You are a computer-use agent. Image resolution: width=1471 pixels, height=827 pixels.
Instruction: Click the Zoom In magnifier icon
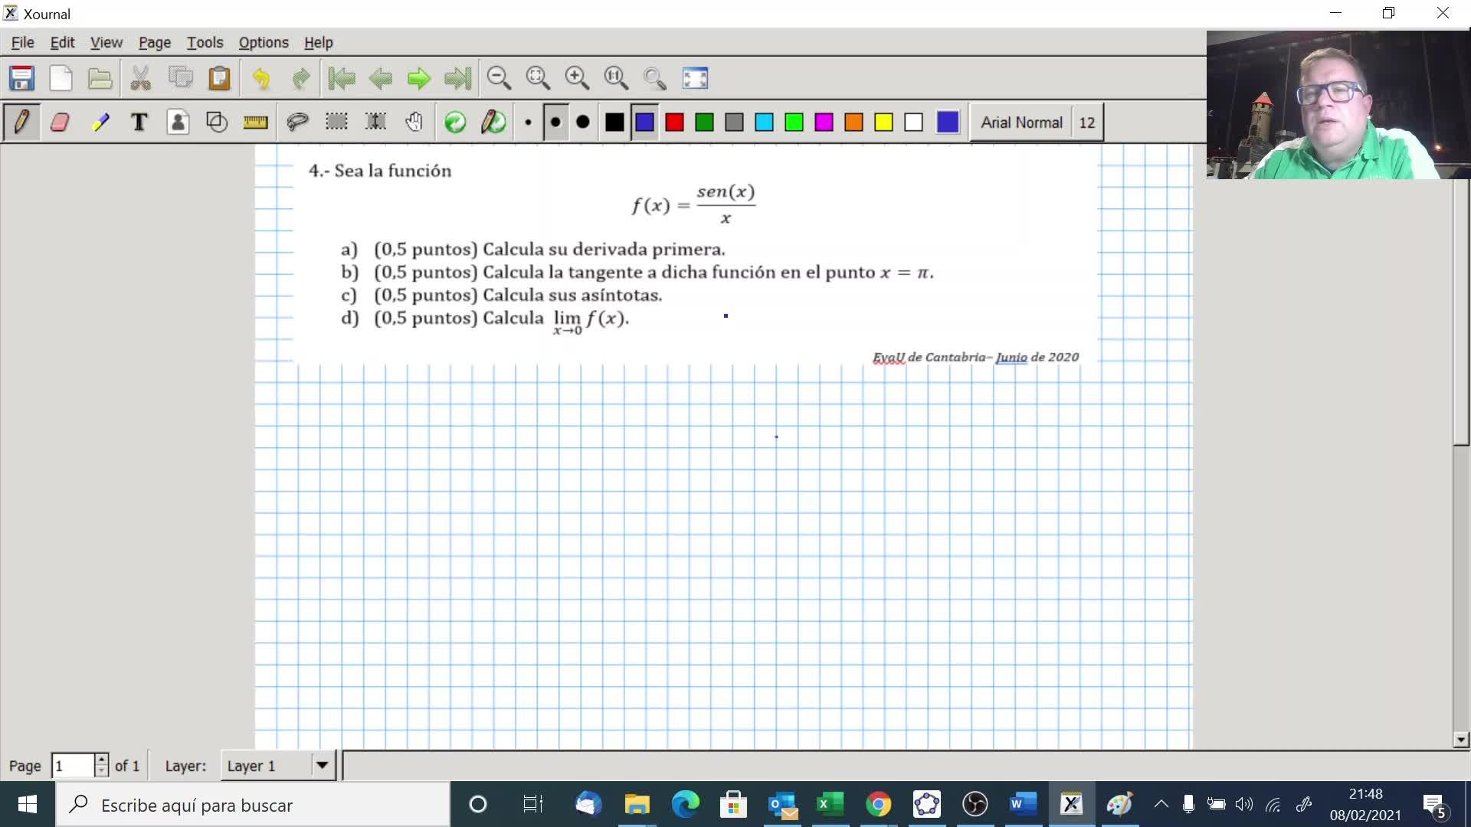[576, 78]
